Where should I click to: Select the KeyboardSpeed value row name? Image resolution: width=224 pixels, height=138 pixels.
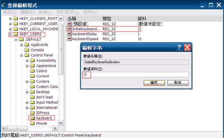(85, 39)
